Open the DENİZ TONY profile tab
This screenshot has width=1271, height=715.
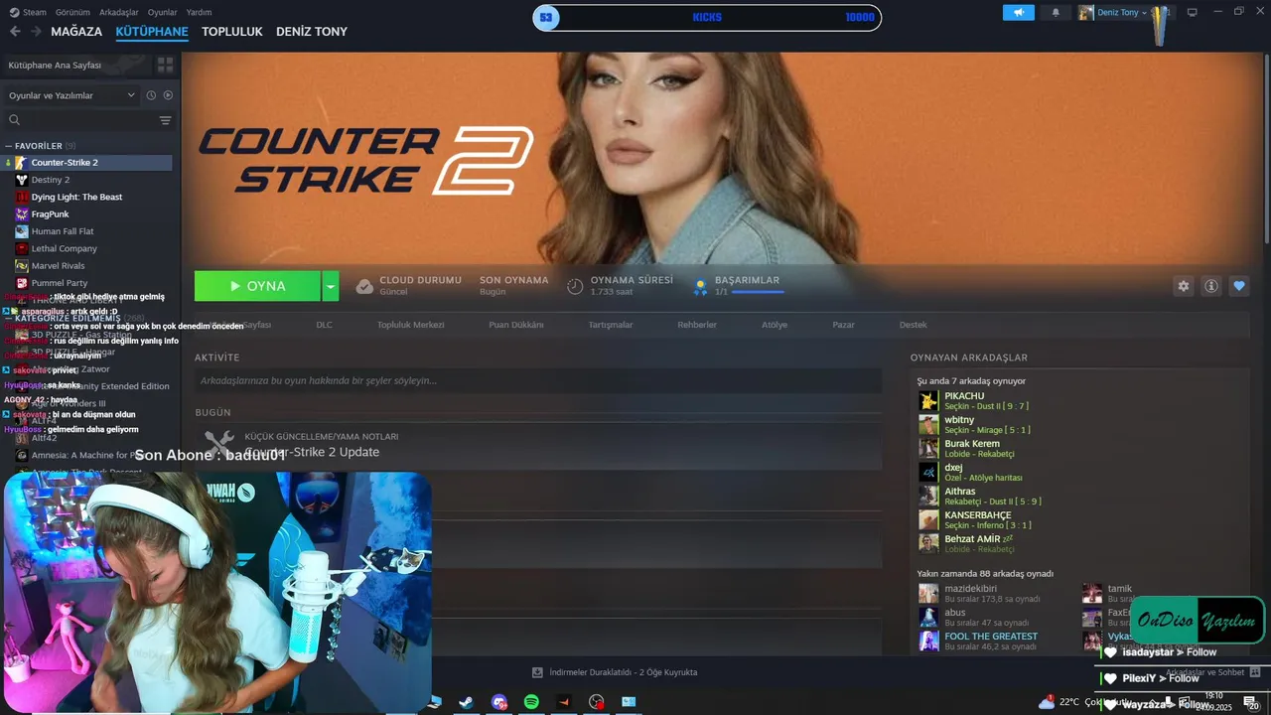[312, 31]
